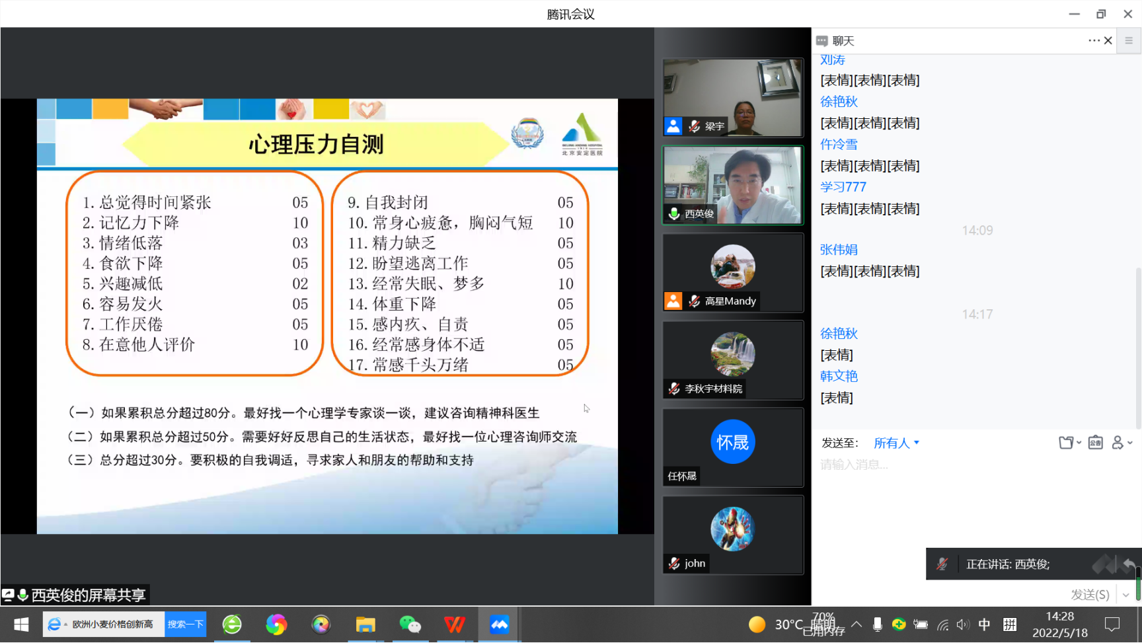Click the muted mic icon beside john
Viewport: 1142px width, 643px height.
tap(674, 564)
